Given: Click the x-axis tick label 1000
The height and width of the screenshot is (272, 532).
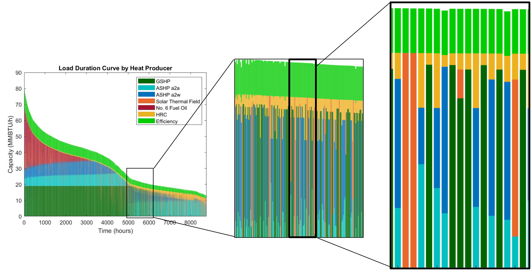Looking at the screenshot, I should click(45, 222).
